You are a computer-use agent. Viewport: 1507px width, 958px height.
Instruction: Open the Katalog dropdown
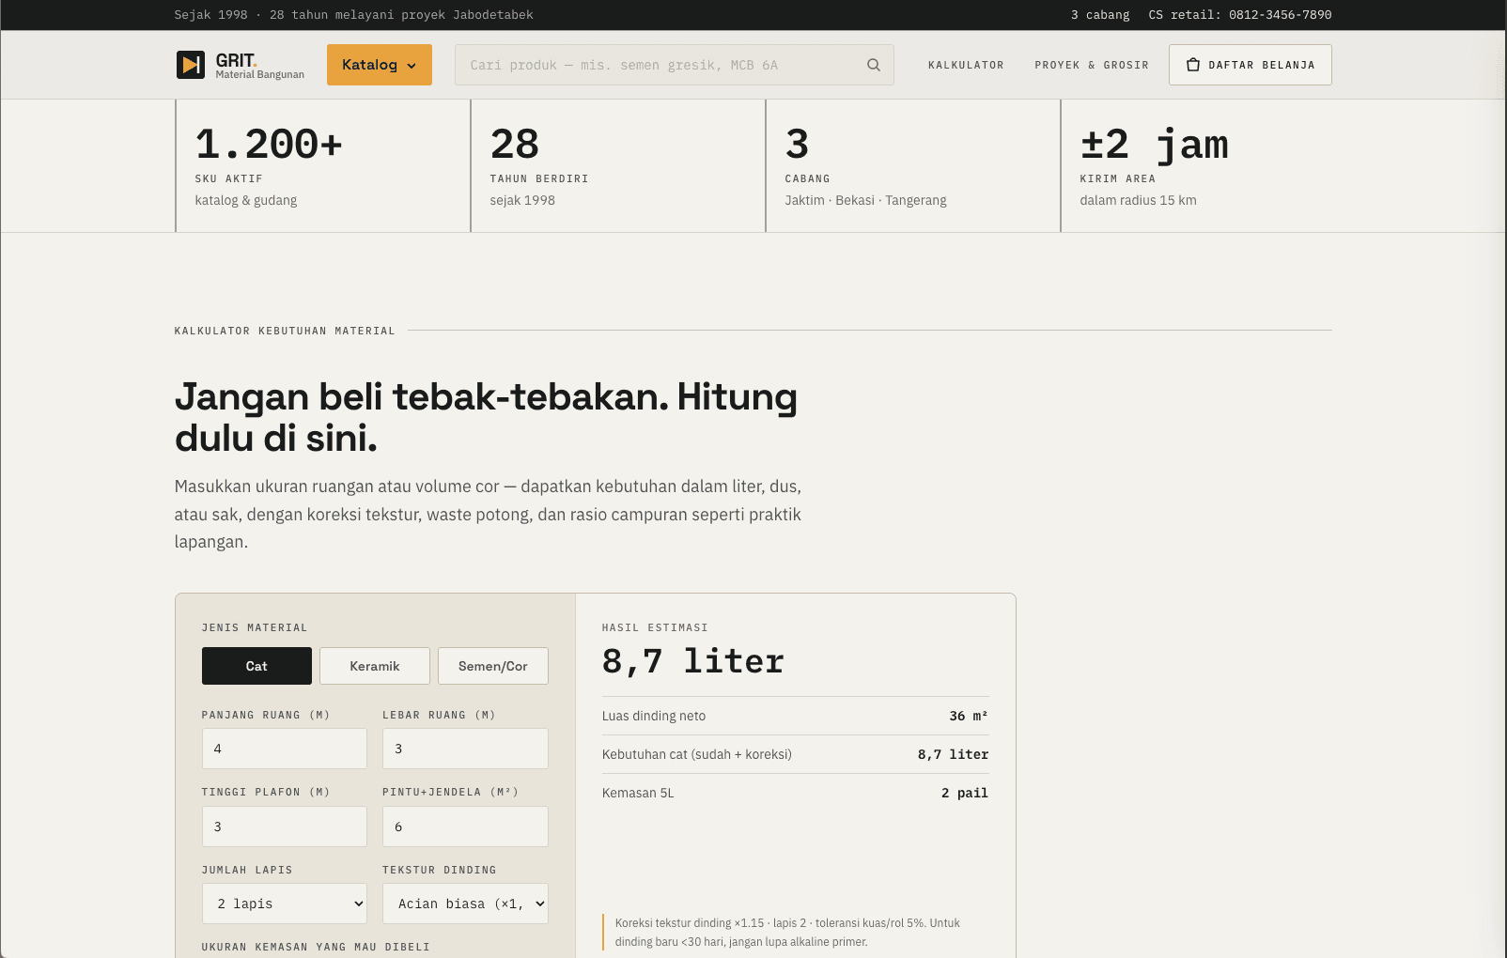[x=380, y=65]
